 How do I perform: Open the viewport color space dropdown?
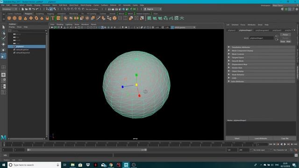point(185,28)
